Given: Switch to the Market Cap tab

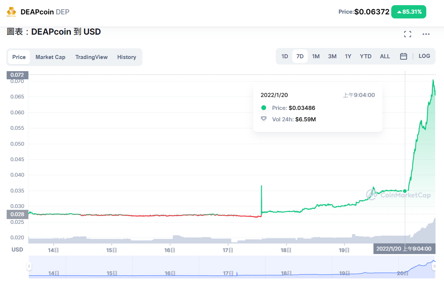Looking at the screenshot, I should (x=50, y=57).
